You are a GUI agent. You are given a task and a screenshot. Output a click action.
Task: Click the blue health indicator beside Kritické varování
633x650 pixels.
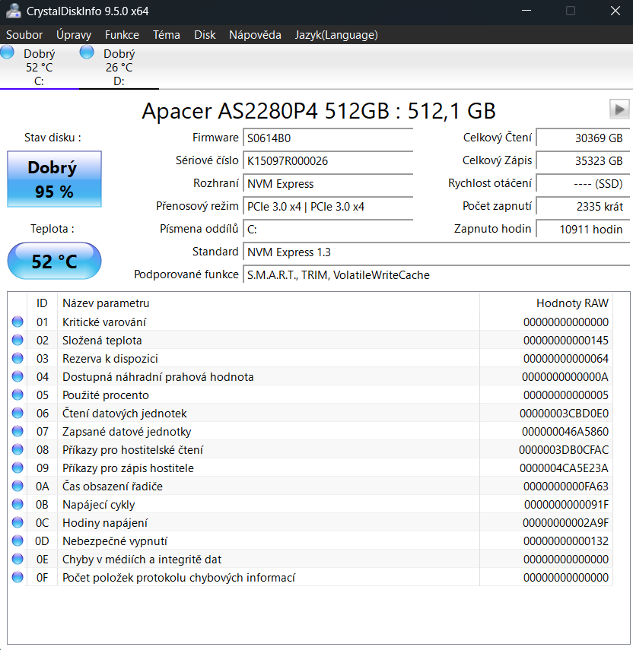17,322
